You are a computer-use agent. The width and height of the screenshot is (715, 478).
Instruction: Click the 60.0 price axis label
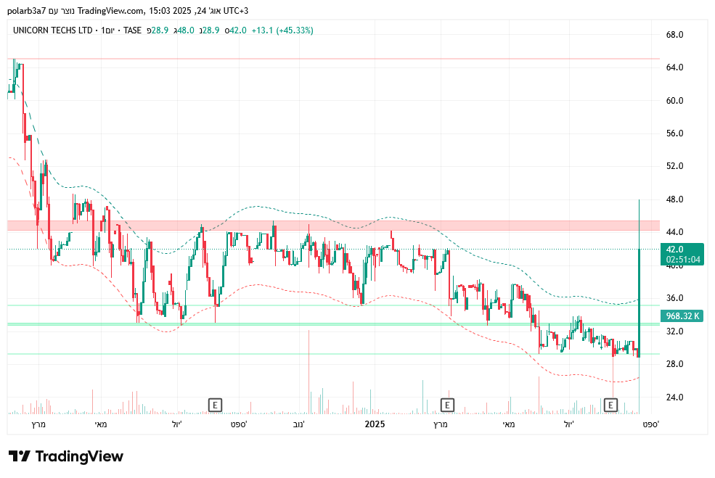click(x=674, y=101)
